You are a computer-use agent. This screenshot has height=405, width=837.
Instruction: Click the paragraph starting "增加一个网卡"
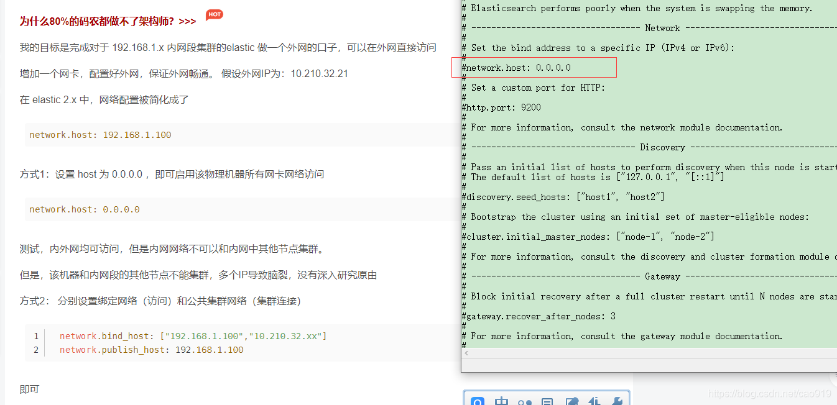184,73
